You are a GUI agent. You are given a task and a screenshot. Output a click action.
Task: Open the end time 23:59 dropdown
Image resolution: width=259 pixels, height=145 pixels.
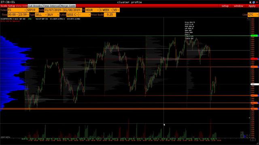[23, 15]
